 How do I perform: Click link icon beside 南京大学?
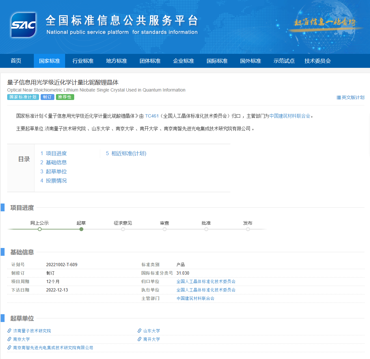[9, 339]
